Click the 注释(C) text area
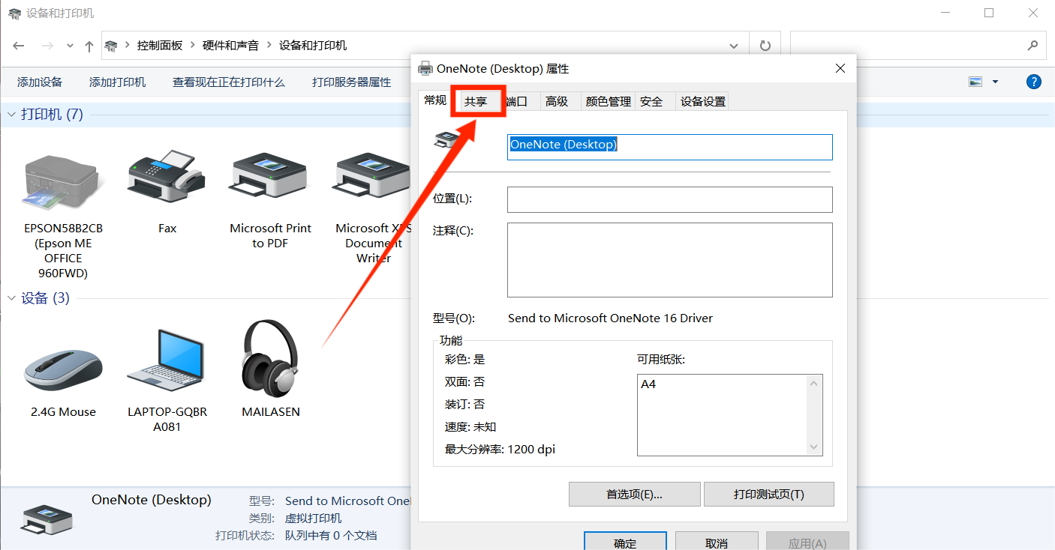The width and height of the screenshot is (1055, 550). (x=670, y=259)
